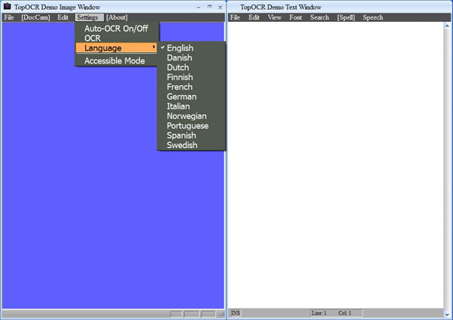Minimize the Image Window

[199, 8]
